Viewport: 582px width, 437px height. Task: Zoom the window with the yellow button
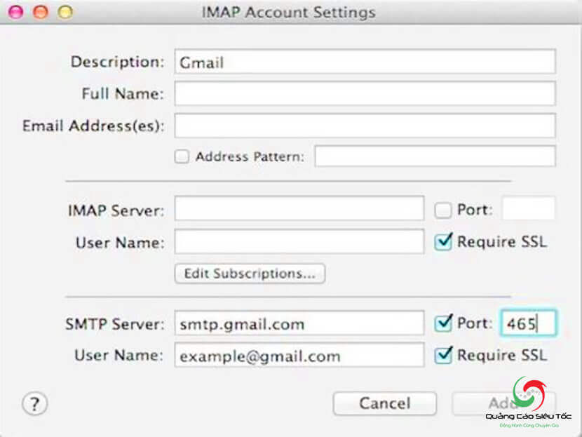(65, 12)
